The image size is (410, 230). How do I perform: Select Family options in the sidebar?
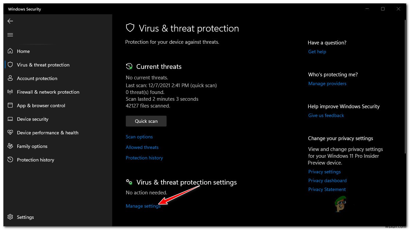(32, 146)
